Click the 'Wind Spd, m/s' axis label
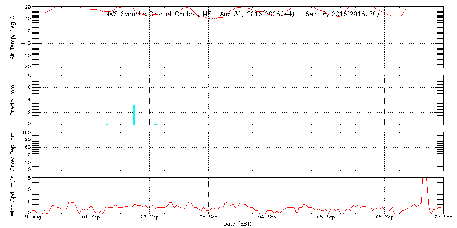The width and height of the screenshot is (457, 228). (x=13, y=195)
